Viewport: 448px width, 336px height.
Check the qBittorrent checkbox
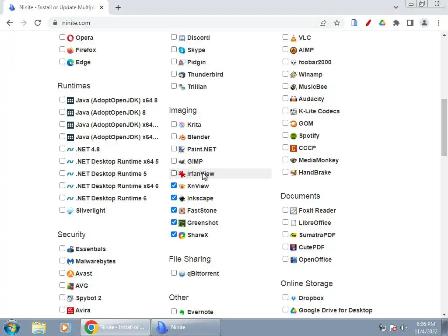point(174,273)
